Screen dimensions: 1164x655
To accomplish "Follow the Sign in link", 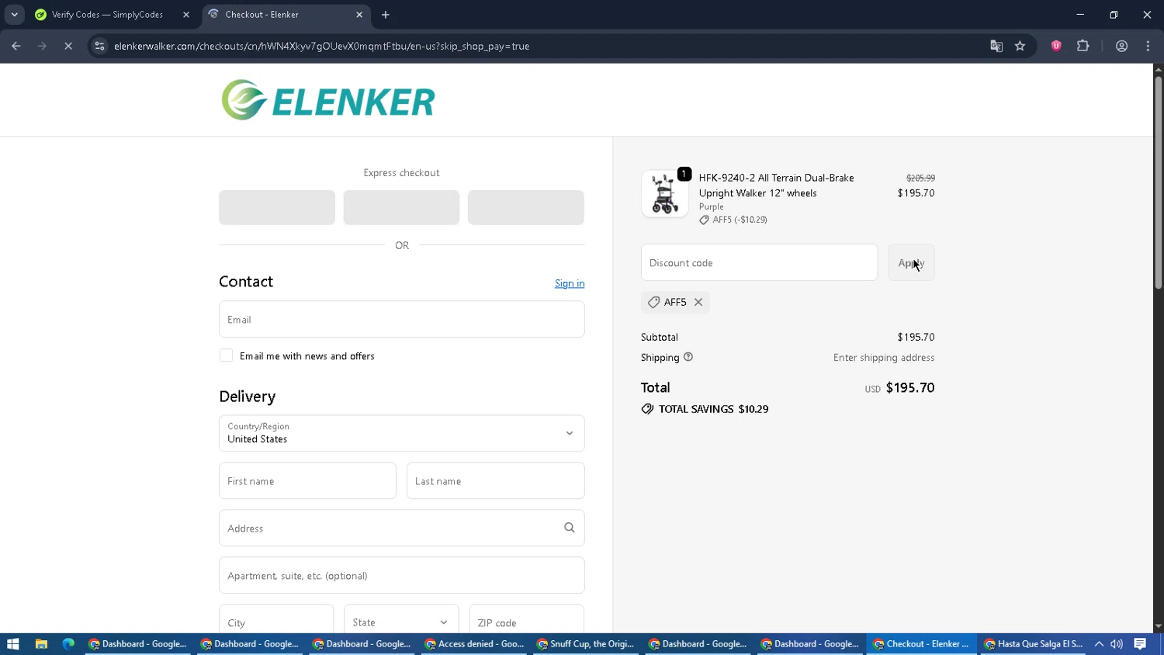I will point(570,283).
